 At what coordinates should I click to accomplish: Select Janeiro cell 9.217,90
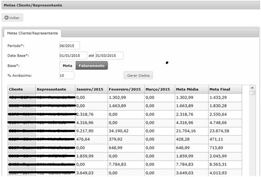click(91, 131)
